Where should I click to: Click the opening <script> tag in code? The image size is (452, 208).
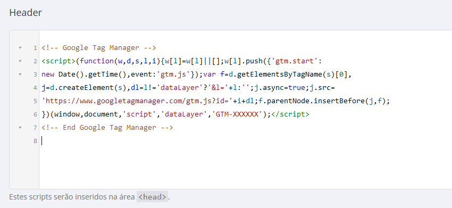pyautogui.click(x=58, y=61)
